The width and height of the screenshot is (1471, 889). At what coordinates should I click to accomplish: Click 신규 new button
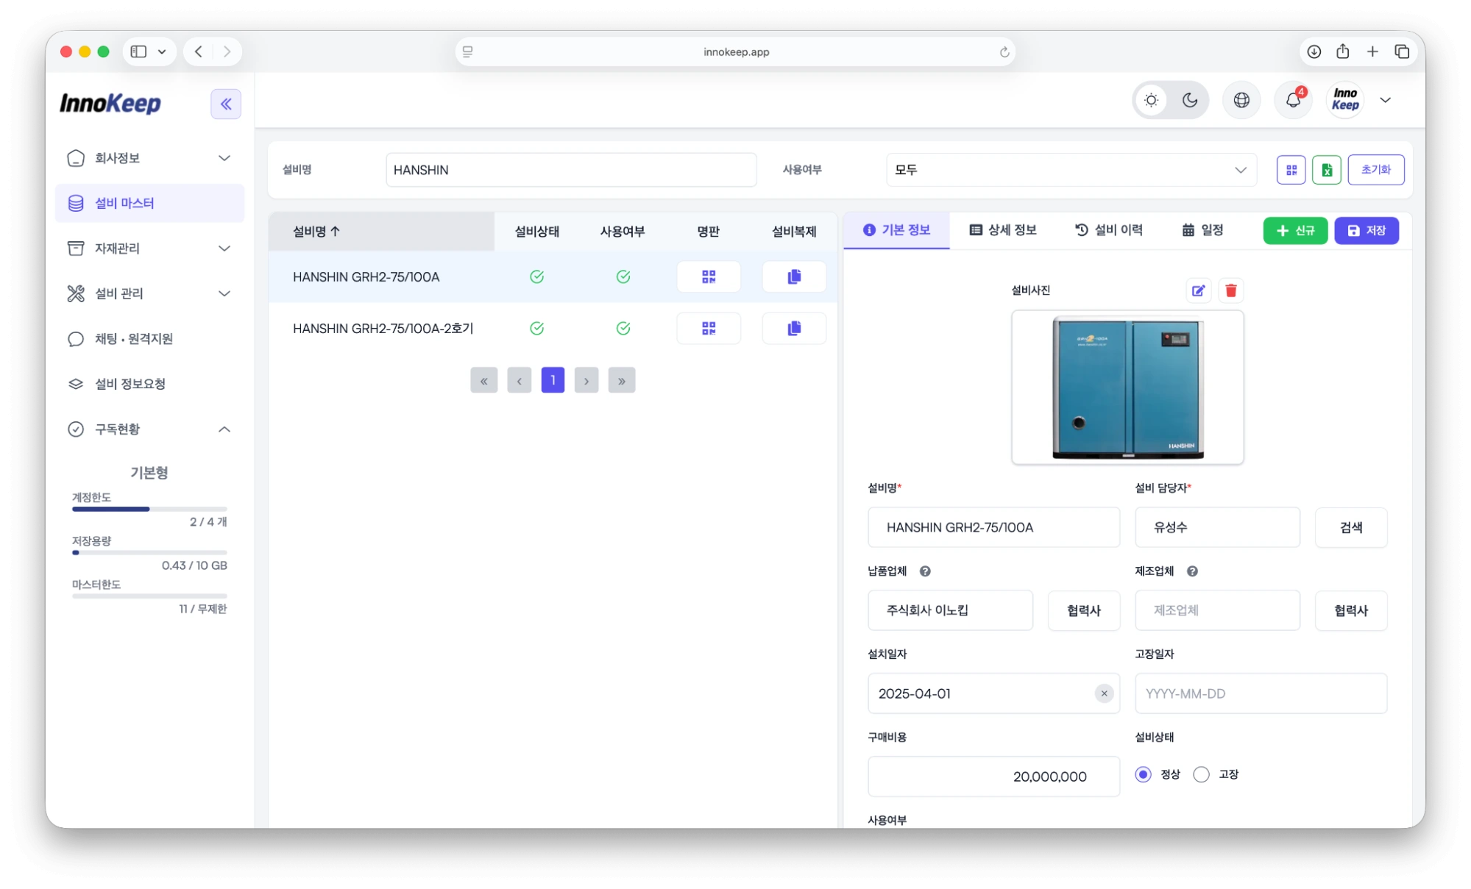click(x=1295, y=231)
